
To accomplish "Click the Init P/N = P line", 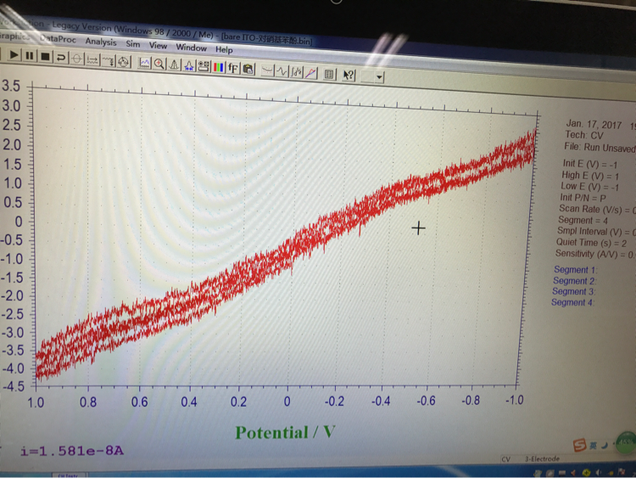I will (583, 198).
